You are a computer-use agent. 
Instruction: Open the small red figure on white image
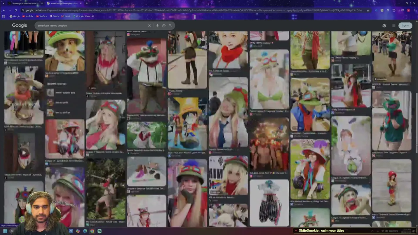point(392,185)
